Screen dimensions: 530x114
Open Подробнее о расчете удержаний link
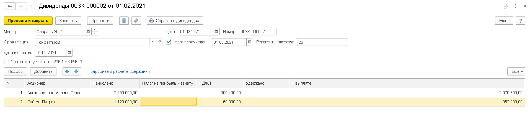click(118, 71)
